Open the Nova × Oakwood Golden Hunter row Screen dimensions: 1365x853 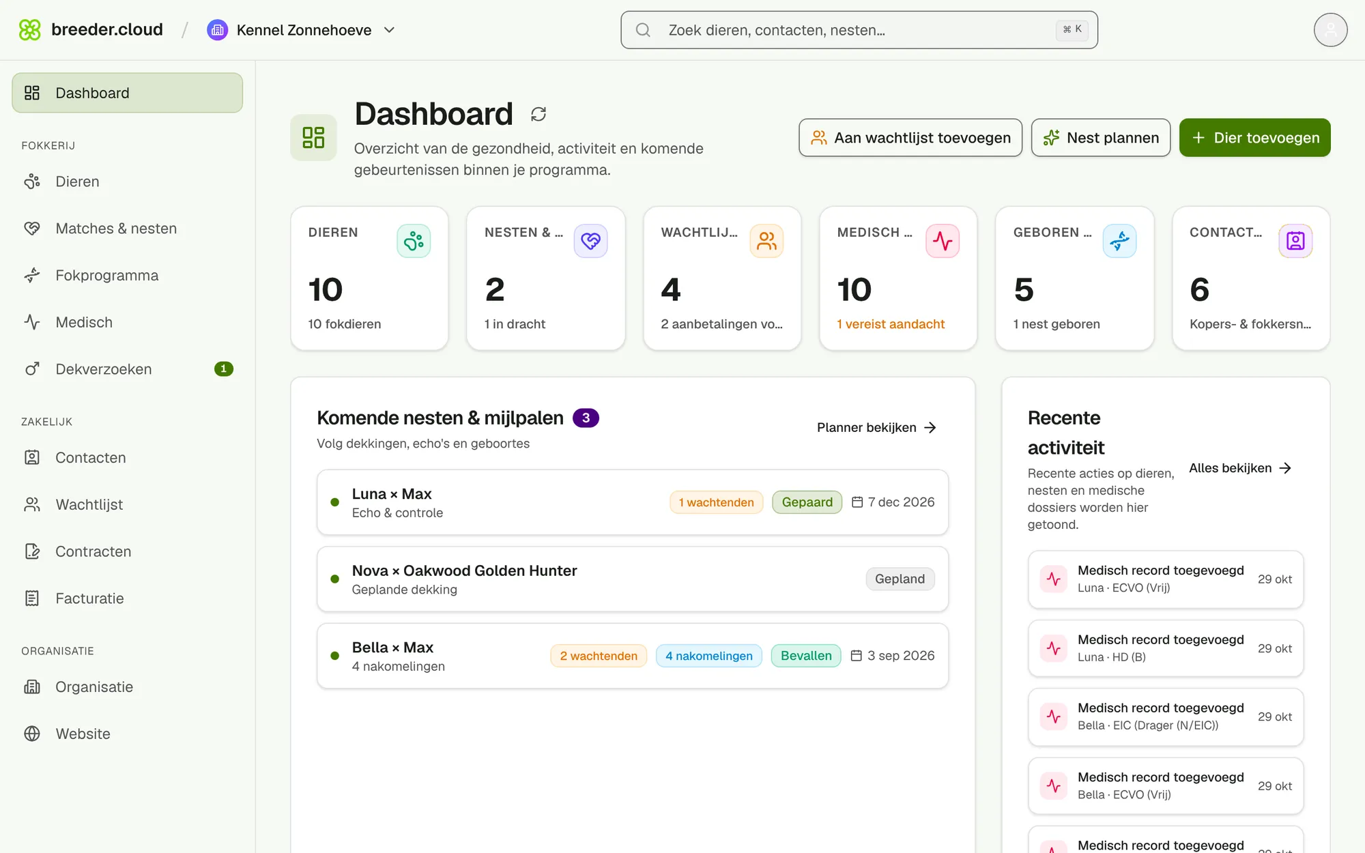click(x=633, y=579)
